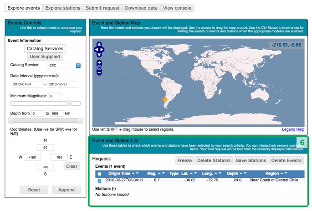312x211 pixels.
Task: Sort Mag. column ascending
Action: click(159, 173)
